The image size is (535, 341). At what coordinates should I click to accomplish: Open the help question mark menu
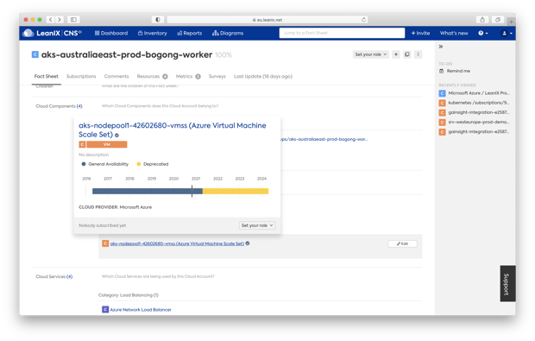point(483,33)
